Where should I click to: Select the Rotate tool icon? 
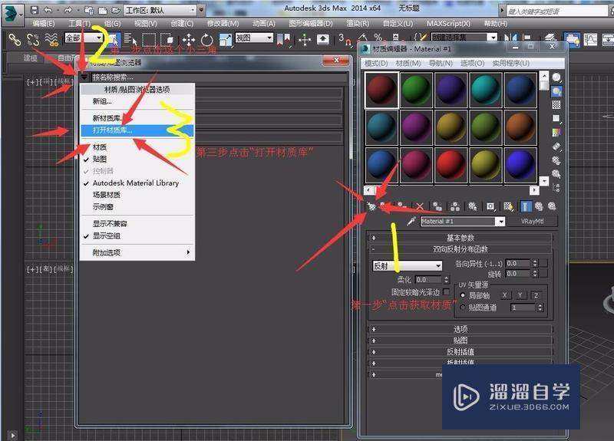pos(206,39)
